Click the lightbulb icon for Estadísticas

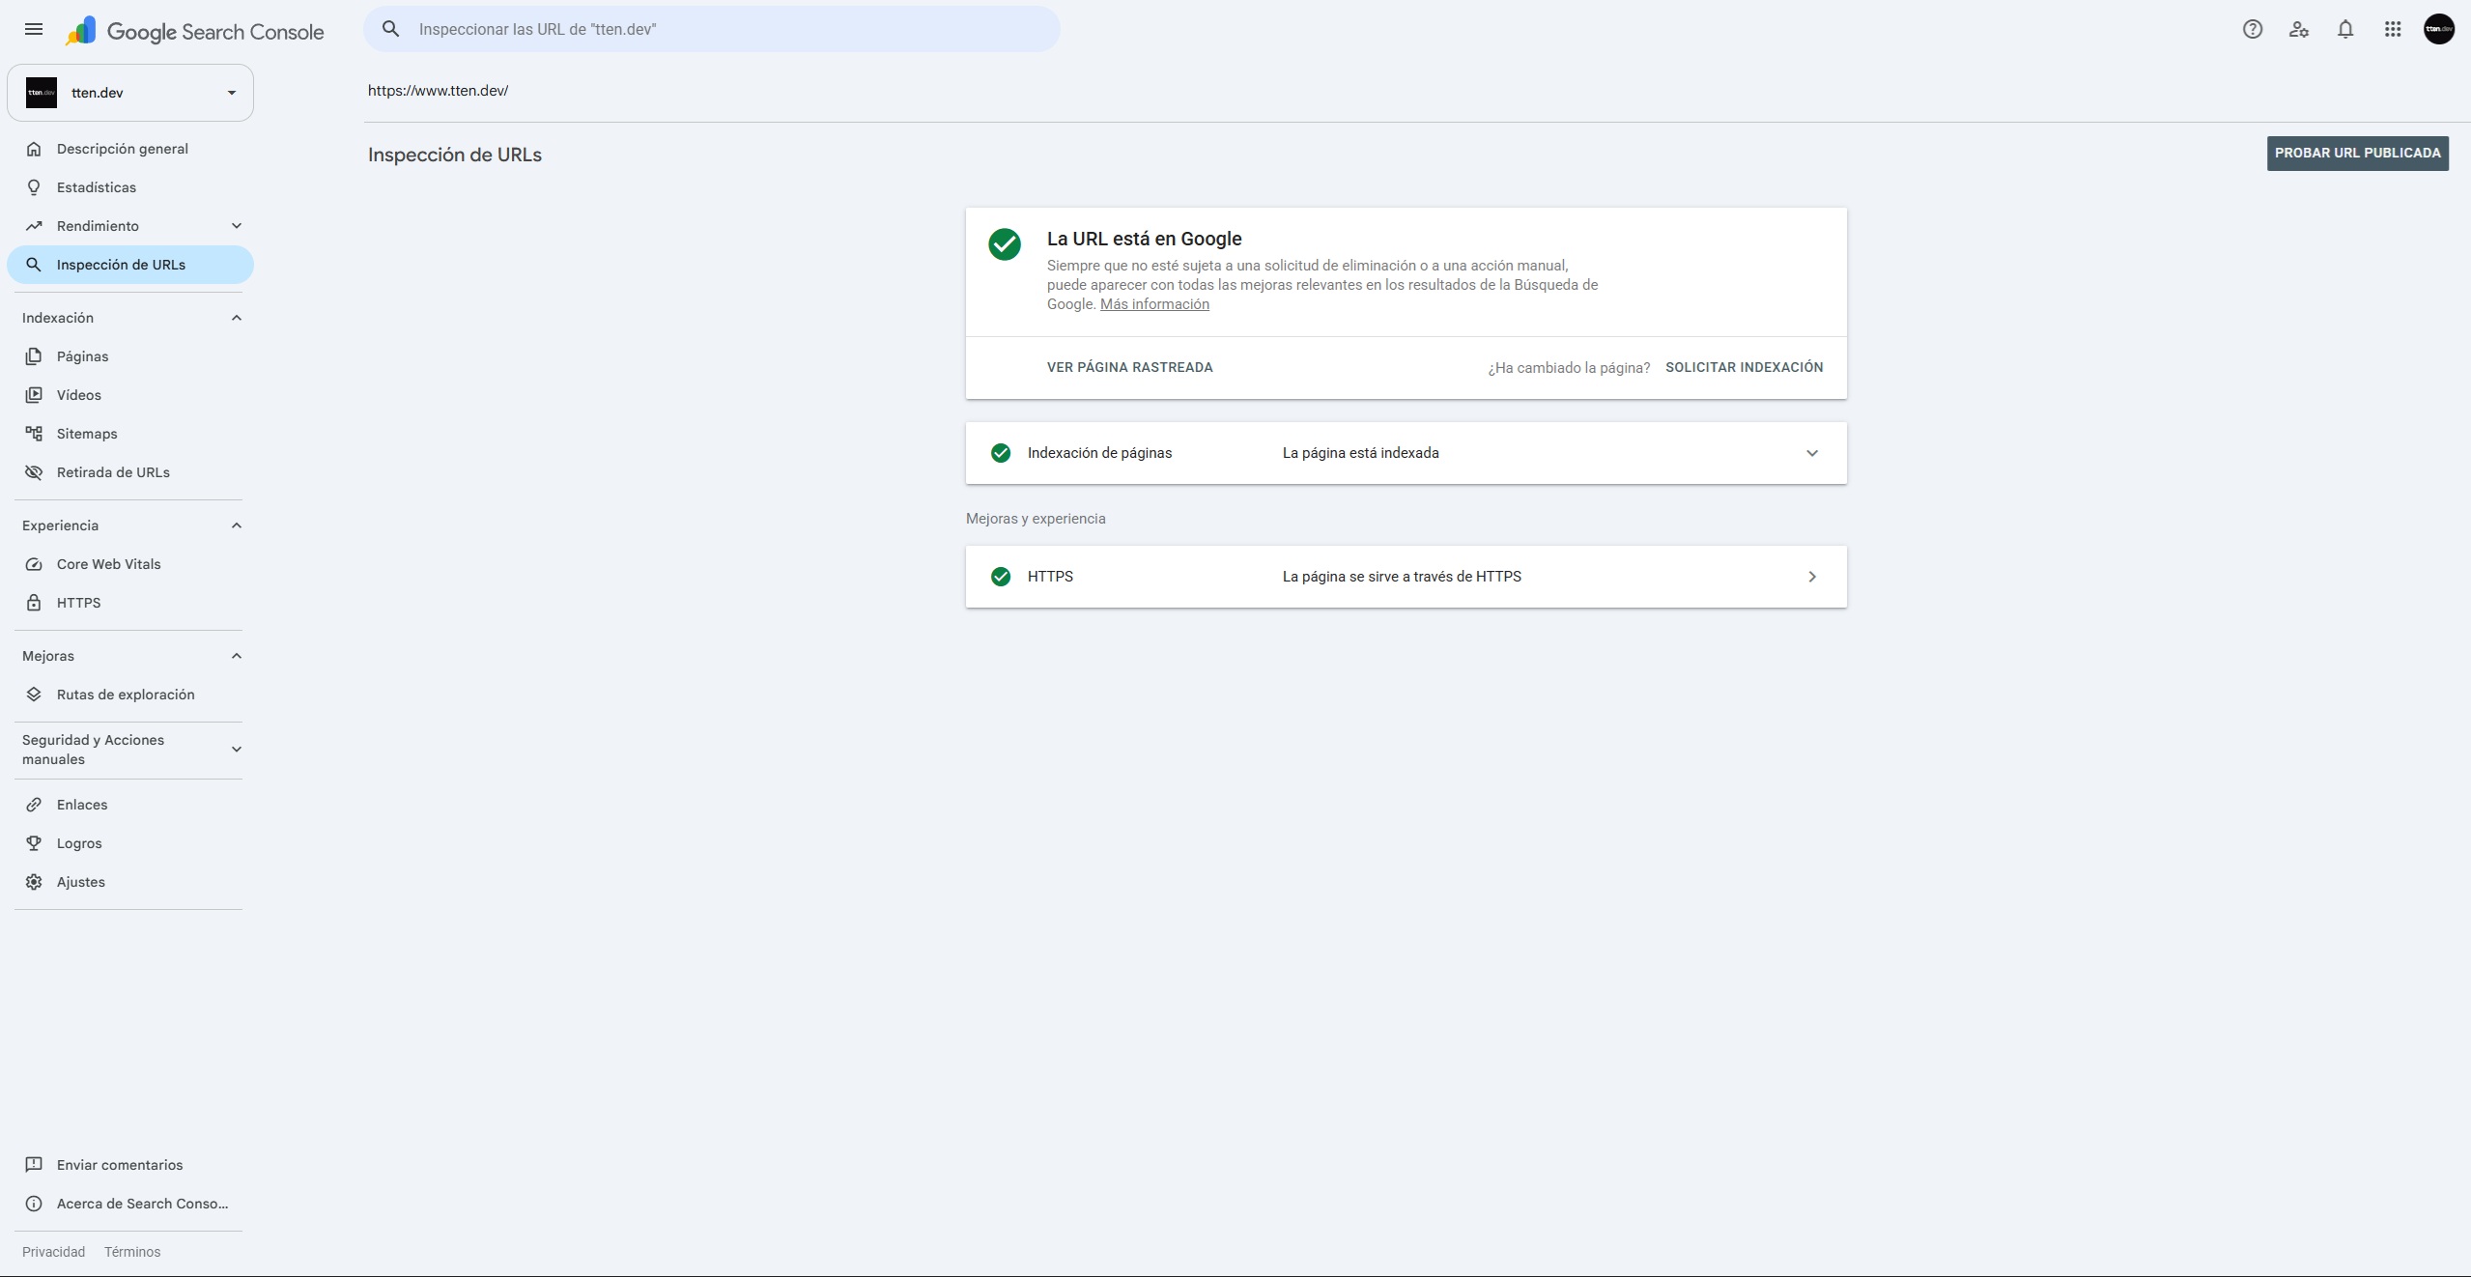tap(34, 187)
